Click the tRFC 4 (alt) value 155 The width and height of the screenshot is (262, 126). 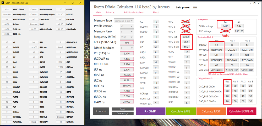pos(186,47)
